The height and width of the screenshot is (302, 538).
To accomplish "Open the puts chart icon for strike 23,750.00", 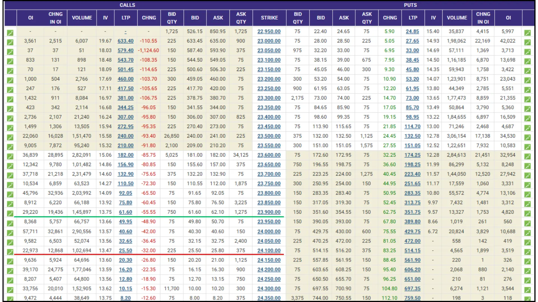I will point(528,185).
